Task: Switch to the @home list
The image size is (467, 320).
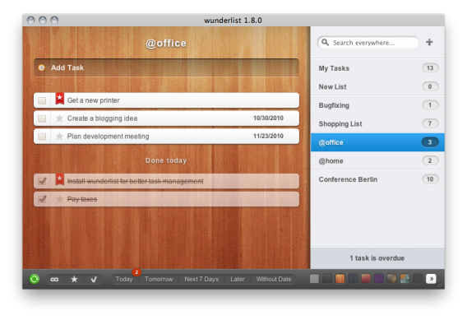Action: tap(377, 161)
